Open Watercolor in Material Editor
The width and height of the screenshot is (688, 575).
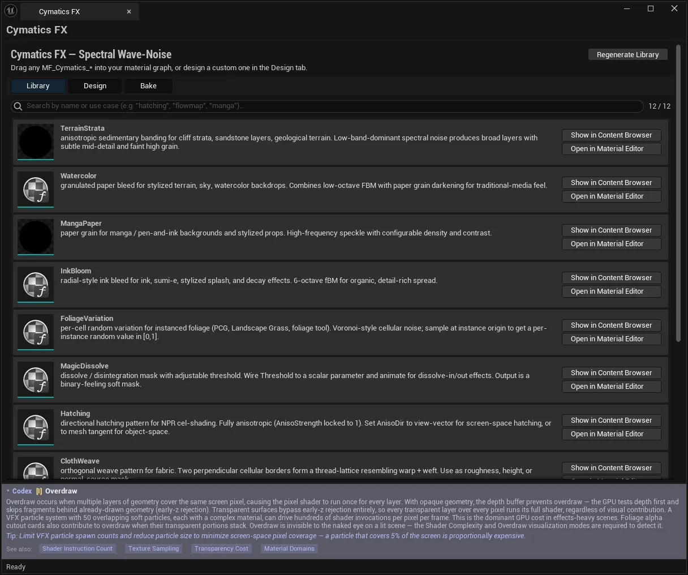click(x=612, y=196)
